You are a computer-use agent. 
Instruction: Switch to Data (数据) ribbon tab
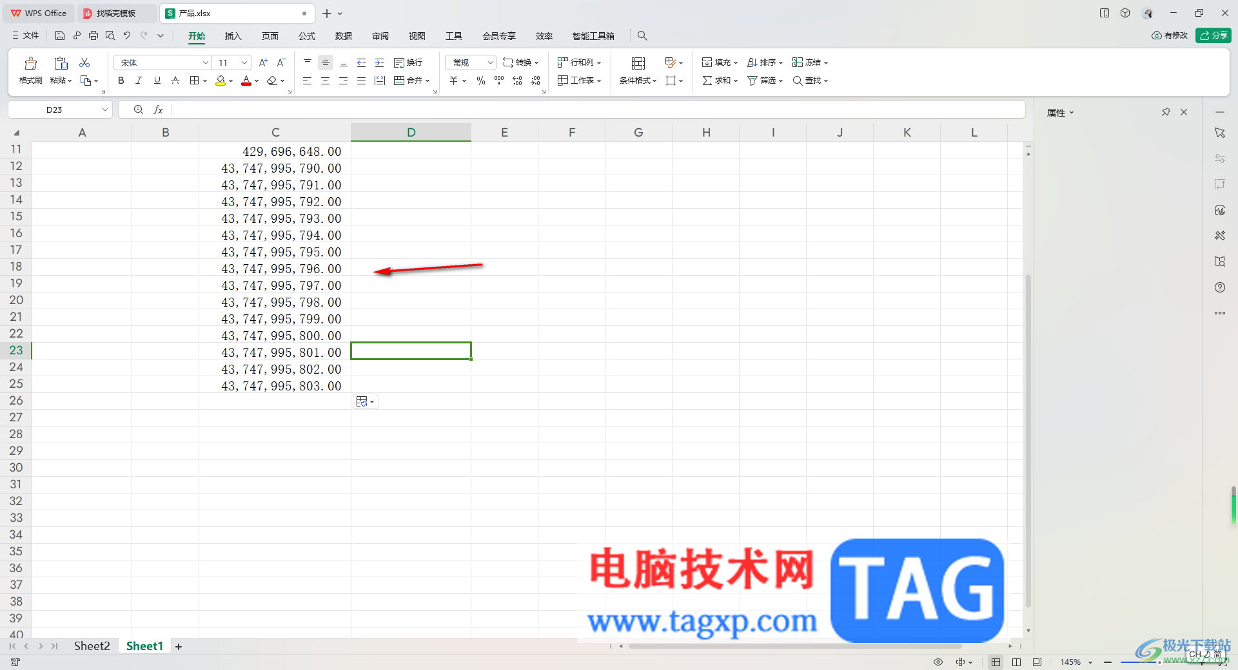344,36
